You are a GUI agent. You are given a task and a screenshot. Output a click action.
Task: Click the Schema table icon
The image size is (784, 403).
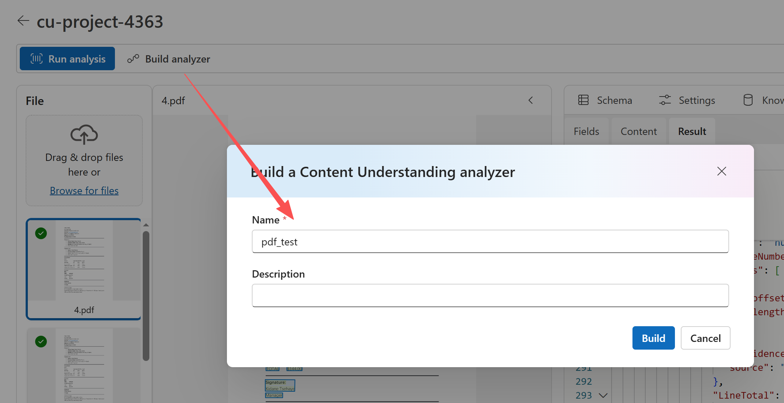[x=583, y=100]
